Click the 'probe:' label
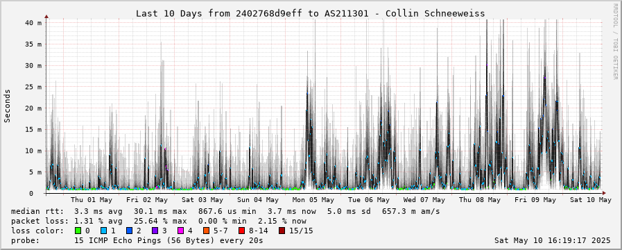The image size is (622, 250). tap(26, 240)
